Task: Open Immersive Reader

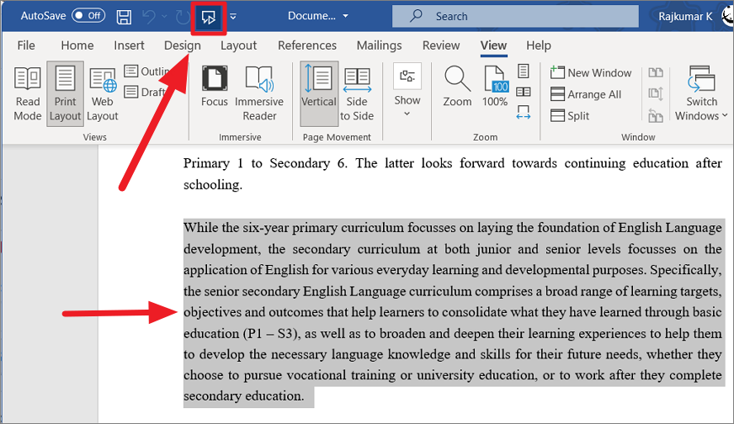Action: 259,93
